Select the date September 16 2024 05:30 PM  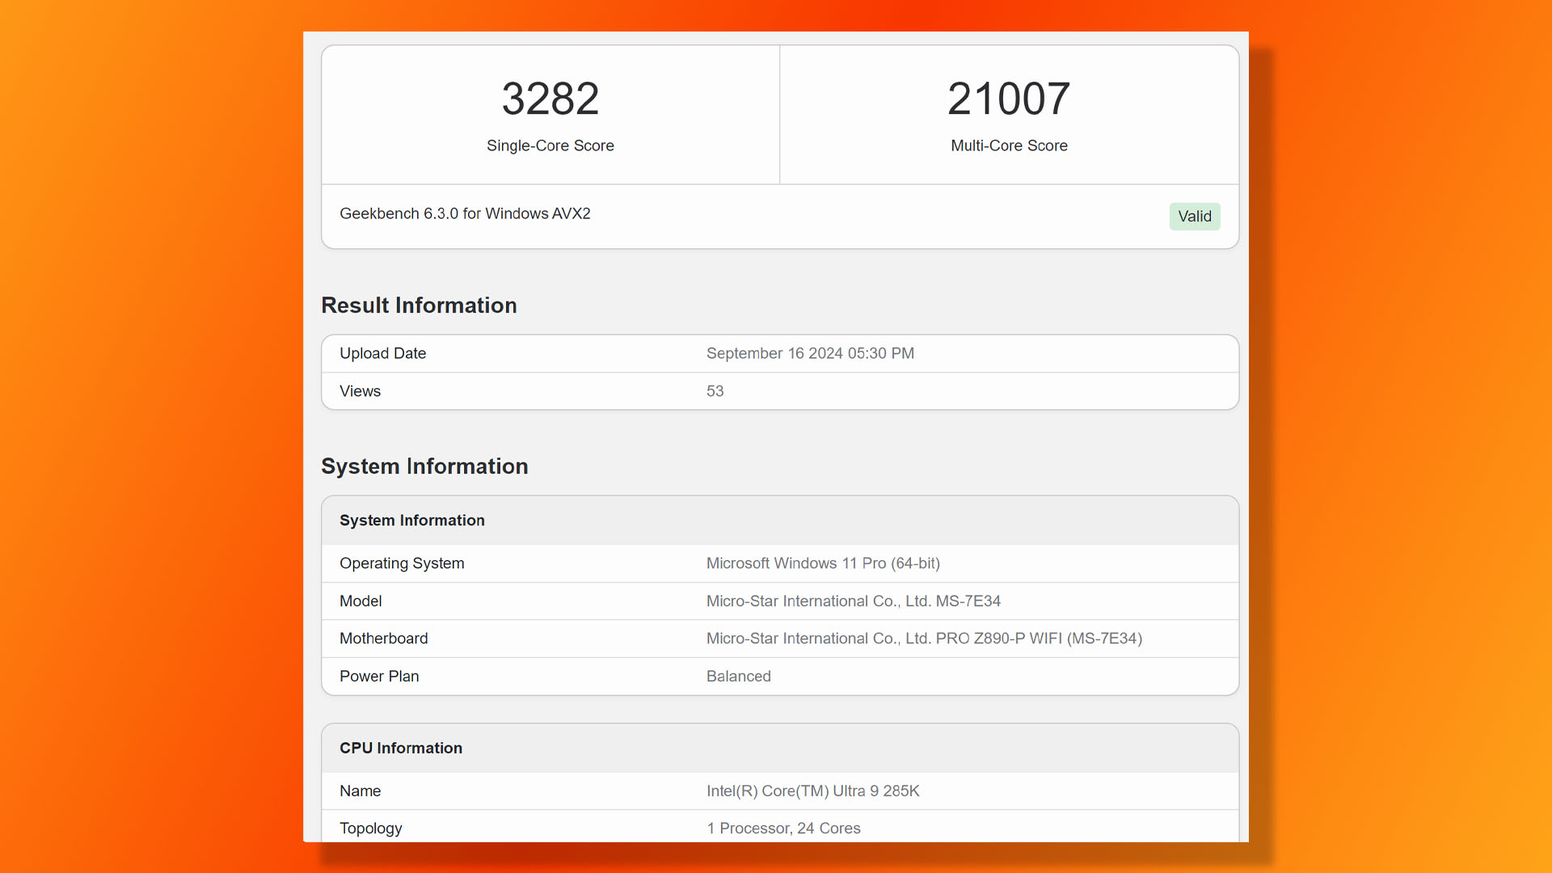810,353
